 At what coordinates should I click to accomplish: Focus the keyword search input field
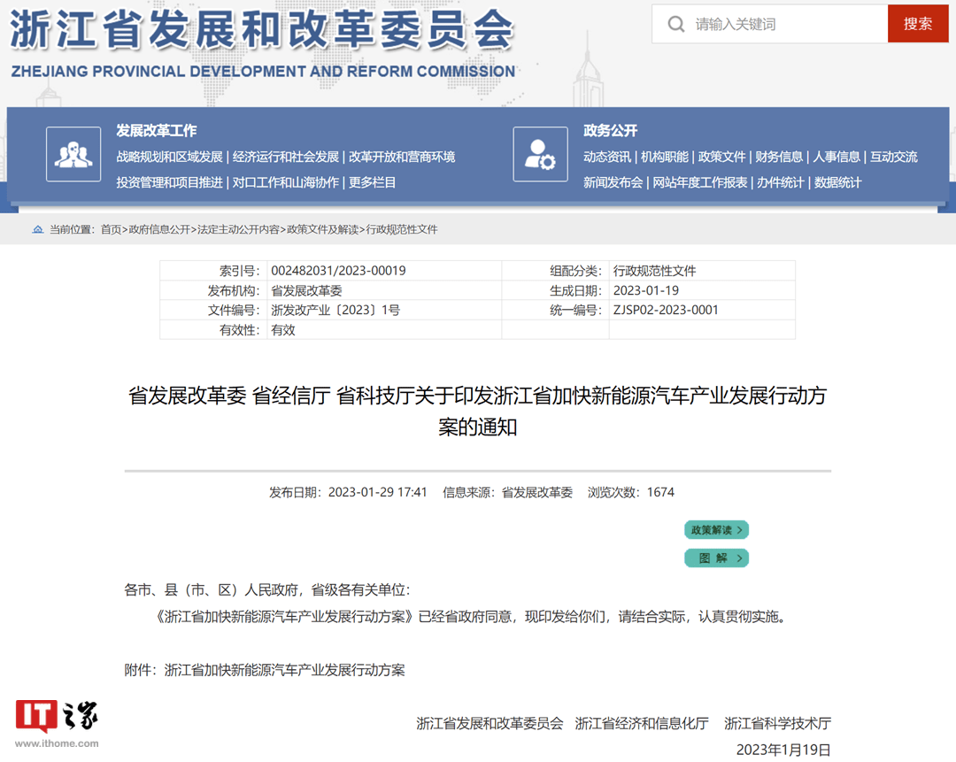[x=770, y=24]
